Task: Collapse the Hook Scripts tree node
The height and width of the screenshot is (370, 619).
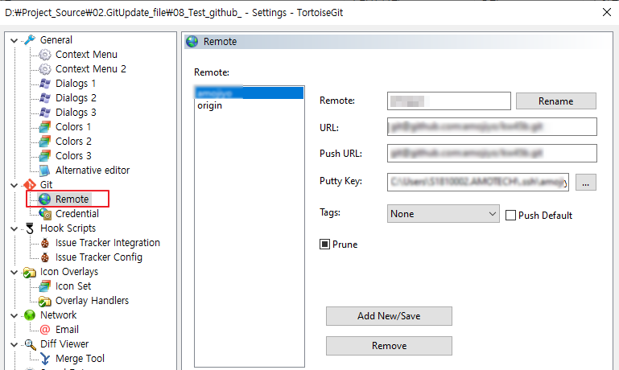Action: tap(14, 228)
